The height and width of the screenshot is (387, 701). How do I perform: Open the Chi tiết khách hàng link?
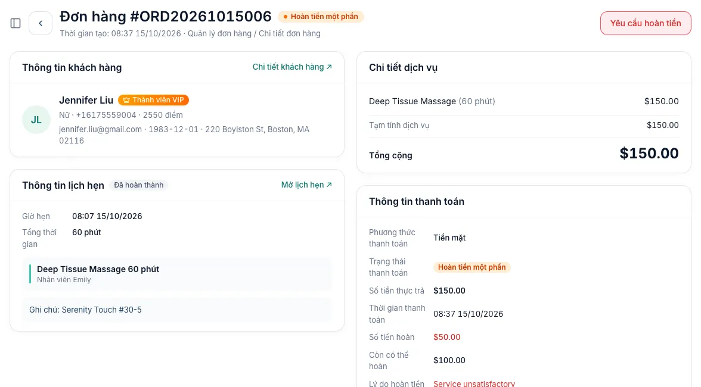(292, 67)
